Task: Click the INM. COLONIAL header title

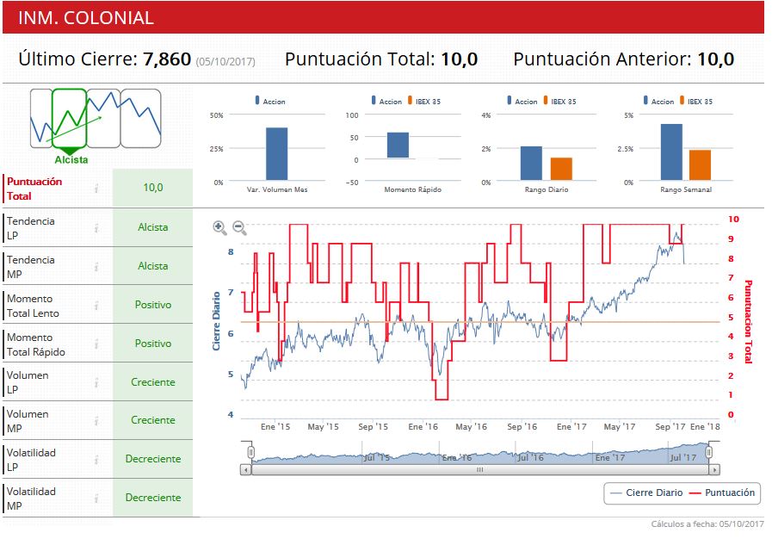Action: click(x=86, y=18)
